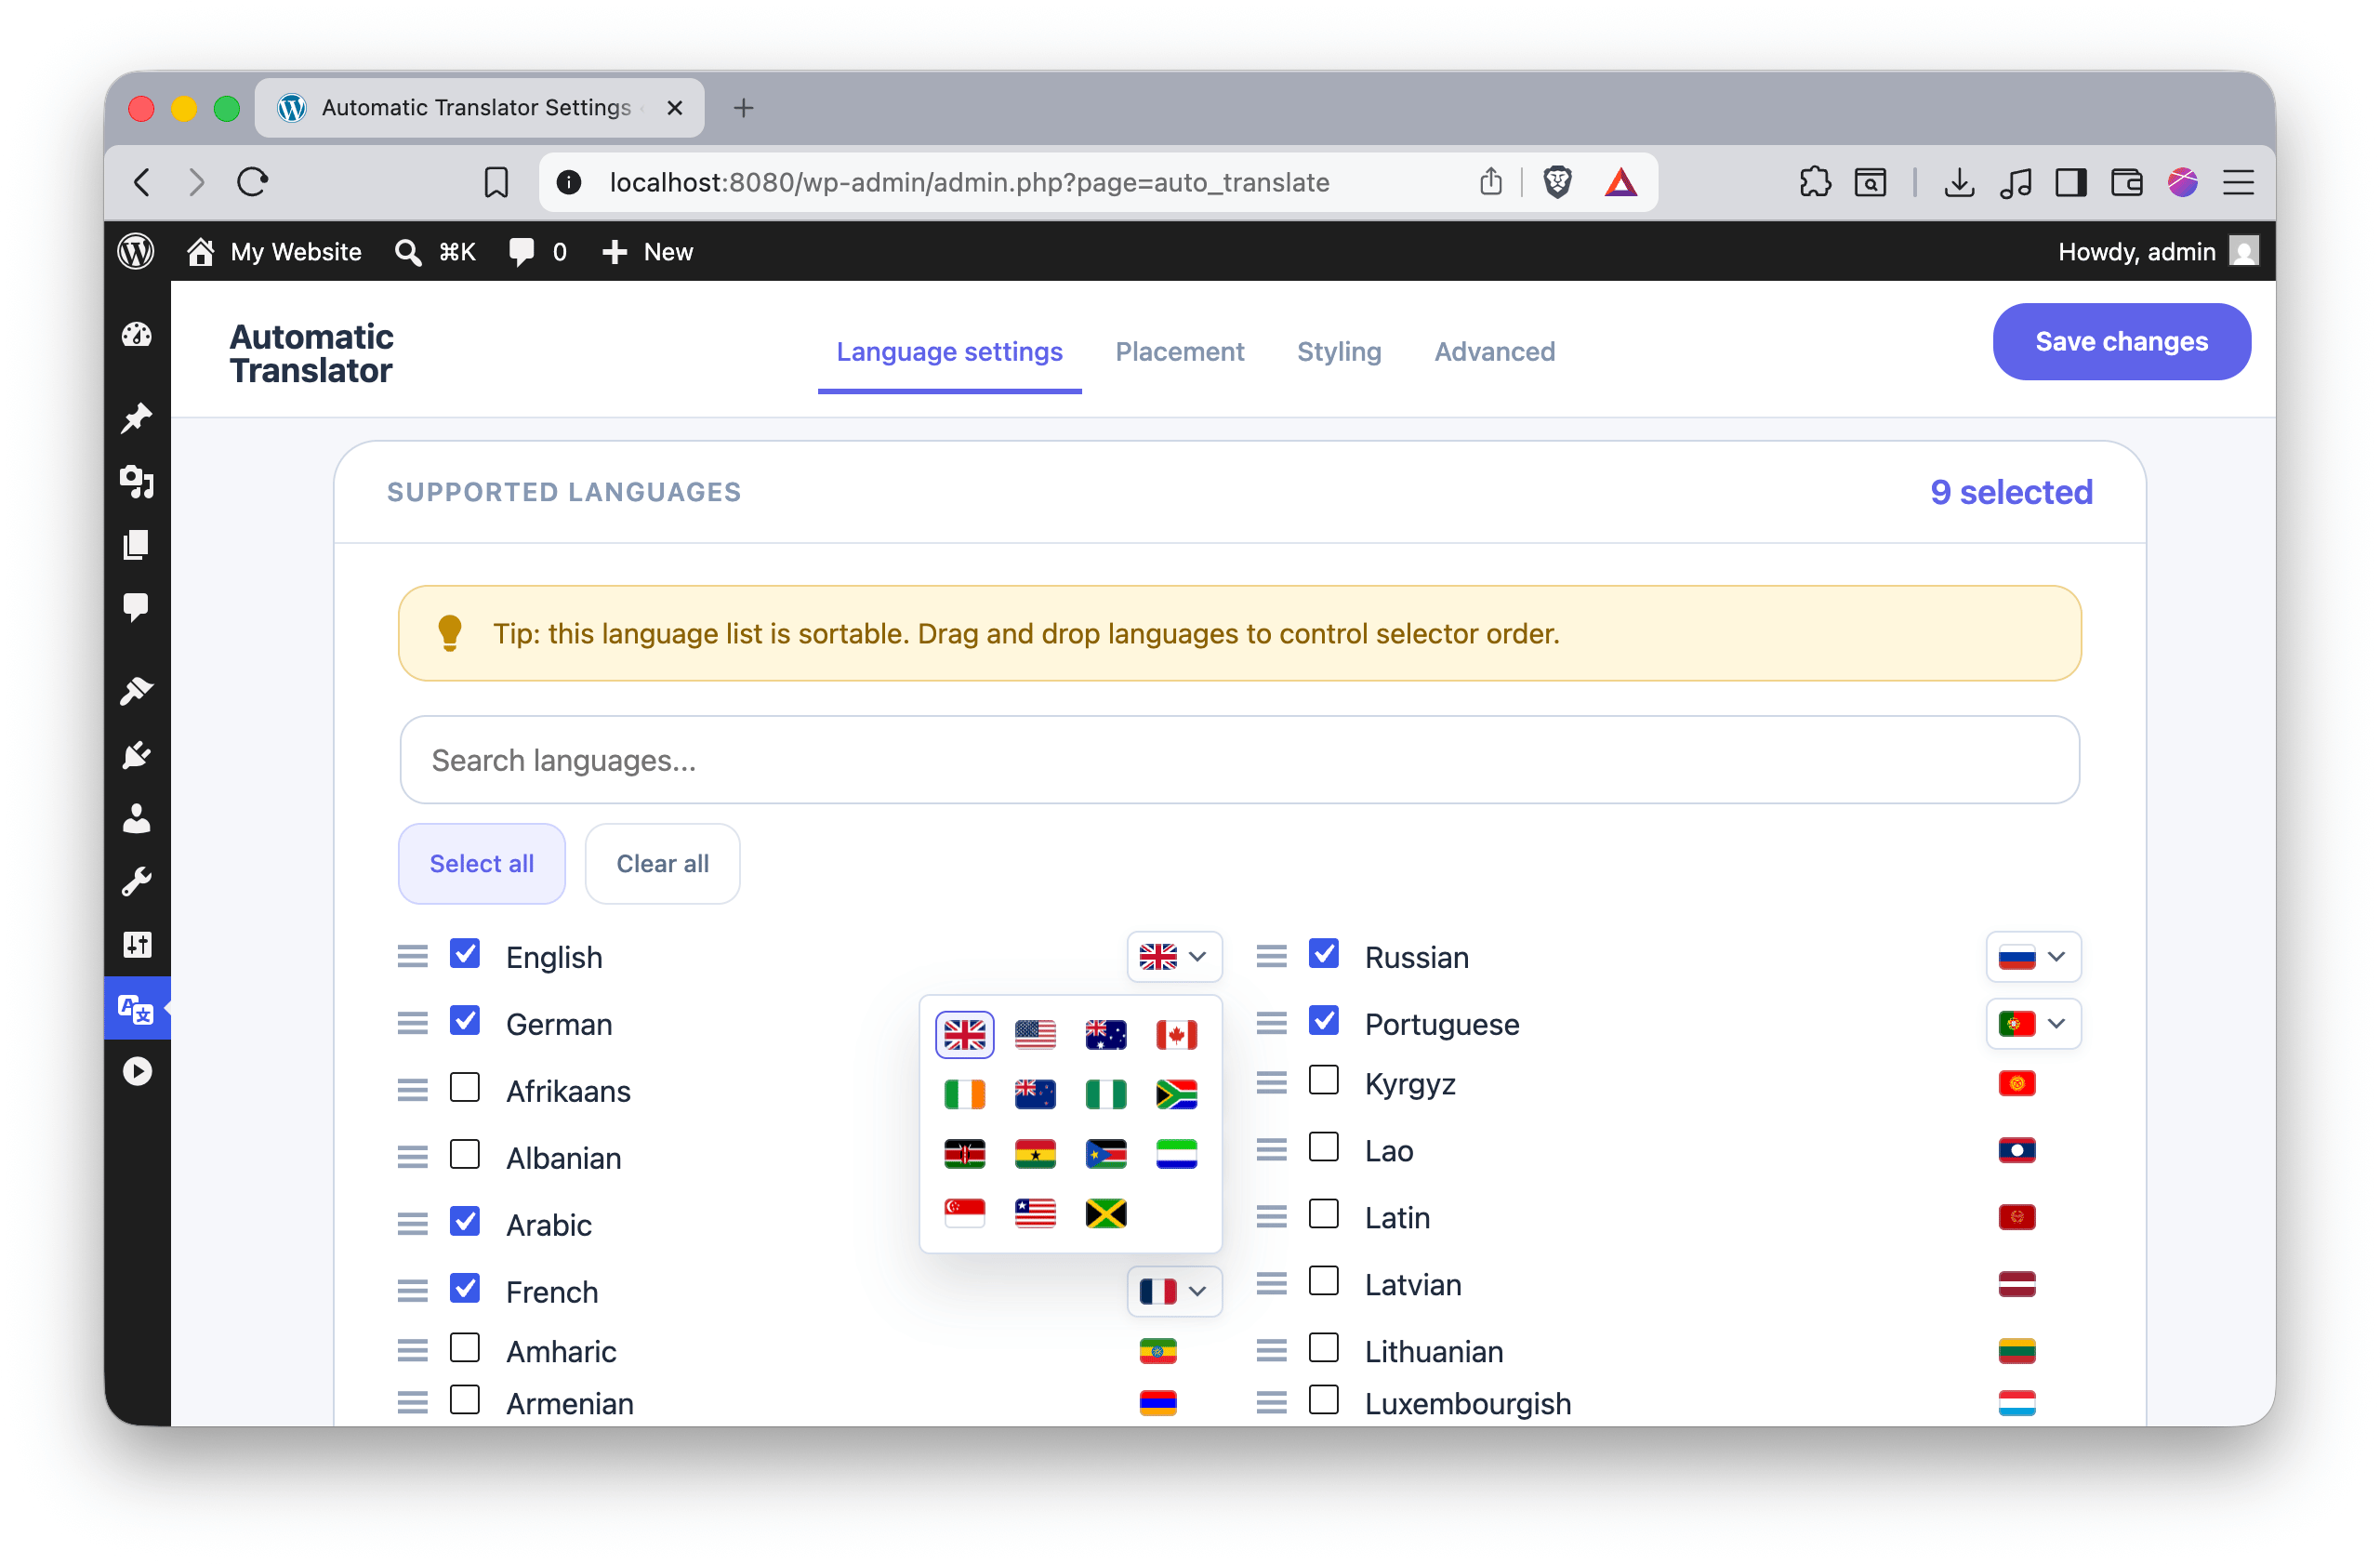Image resolution: width=2380 pixels, height=1564 pixels.
Task: Switch to Language settings tab
Action: coord(949,352)
